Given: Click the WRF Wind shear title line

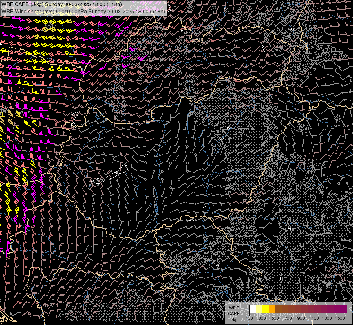Looking at the screenshot, I should pyautogui.click(x=83, y=11).
